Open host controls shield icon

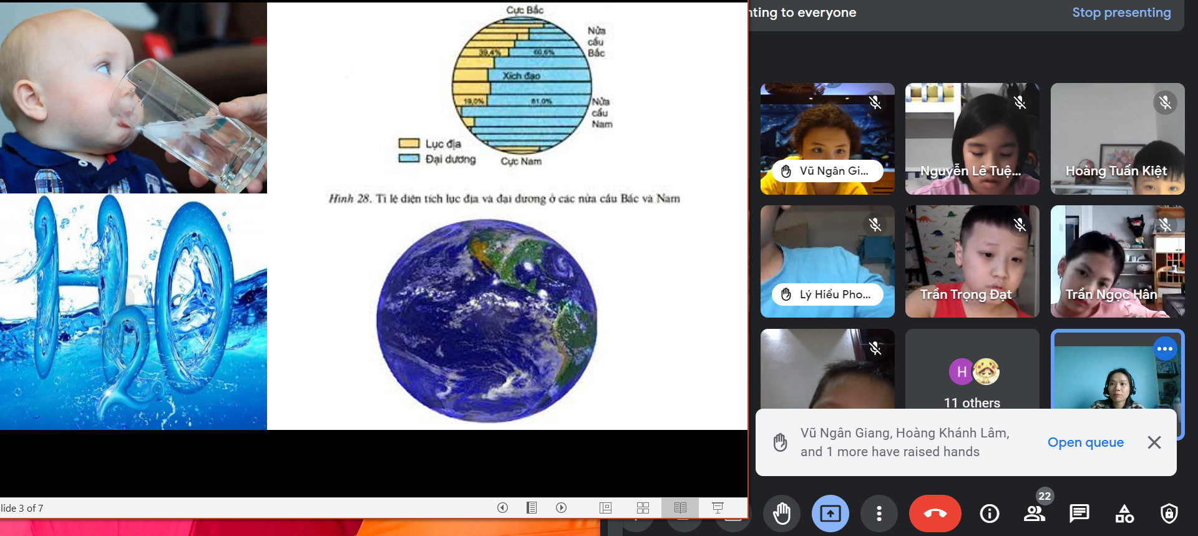[x=1169, y=514]
